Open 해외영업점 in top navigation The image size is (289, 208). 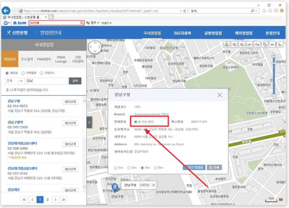pyautogui.click(x=244, y=33)
